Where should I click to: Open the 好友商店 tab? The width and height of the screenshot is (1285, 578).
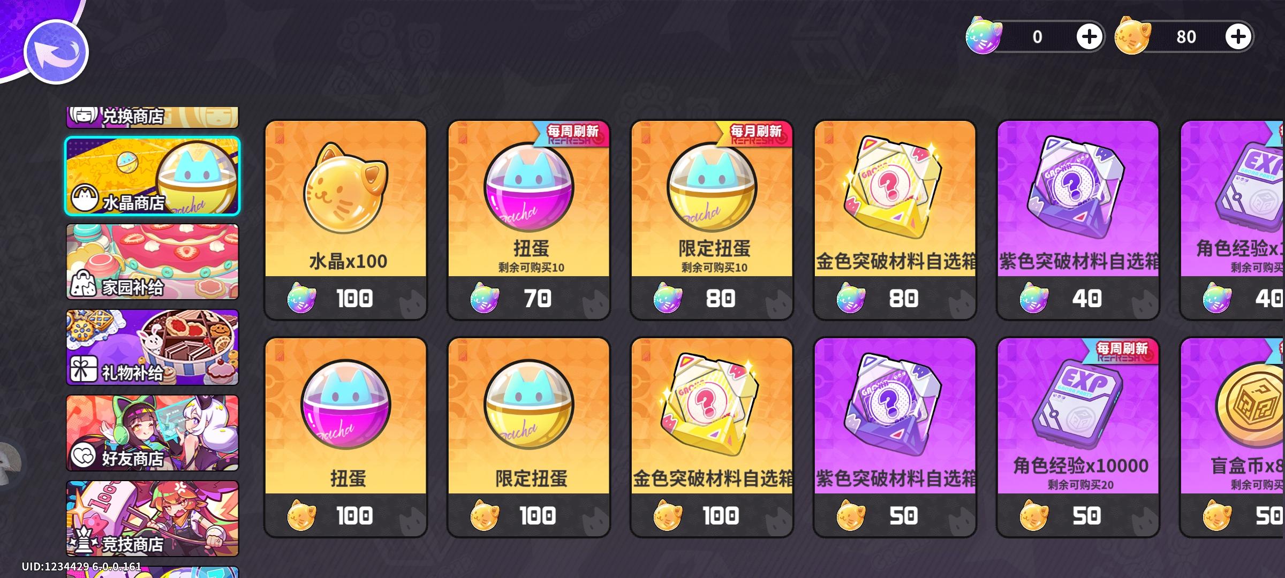(153, 433)
